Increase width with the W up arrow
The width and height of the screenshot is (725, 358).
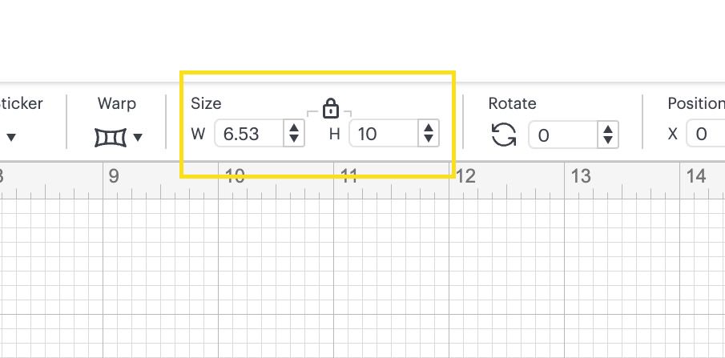tap(294, 128)
